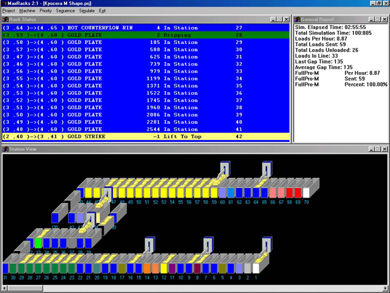The height and width of the screenshot is (293, 390).
Task: Select GOLD PLATE row with time 979
Action: 146,71
